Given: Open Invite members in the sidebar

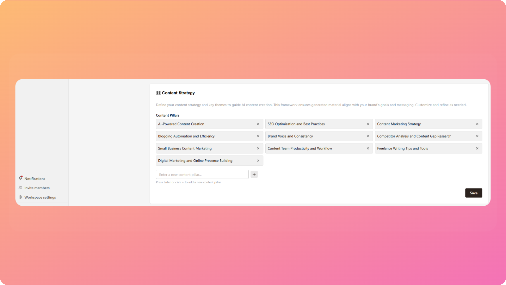Looking at the screenshot, I should (37, 188).
